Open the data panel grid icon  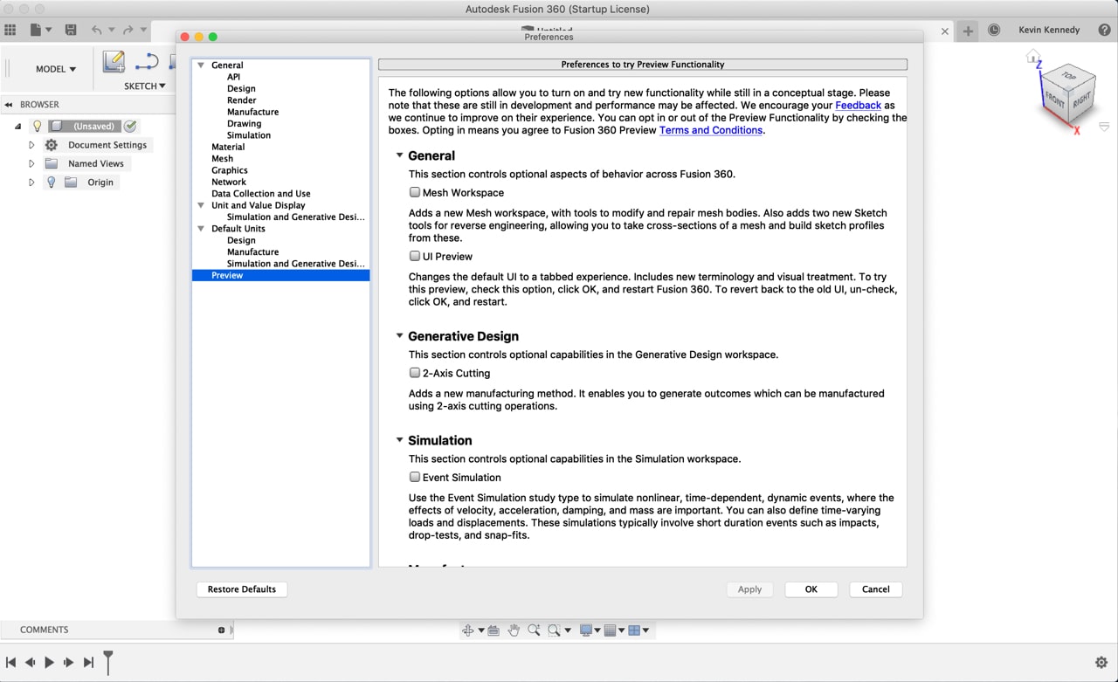(x=10, y=30)
